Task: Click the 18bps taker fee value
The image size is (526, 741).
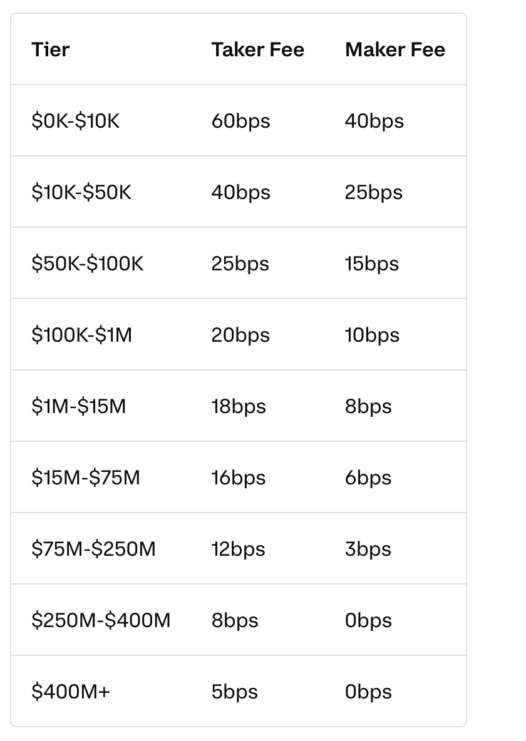Action: (239, 407)
